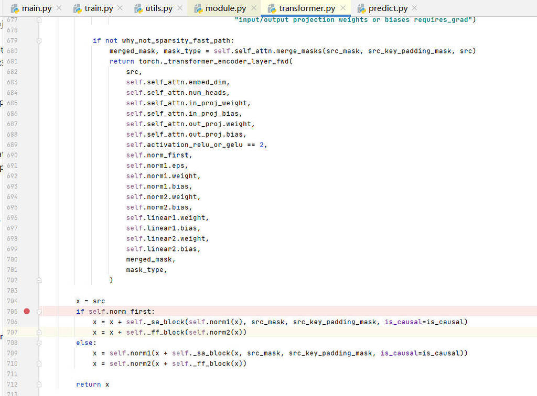Click the Python file icon on predict.py tab
The height and width of the screenshot is (396, 537).
(x=361, y=8)
